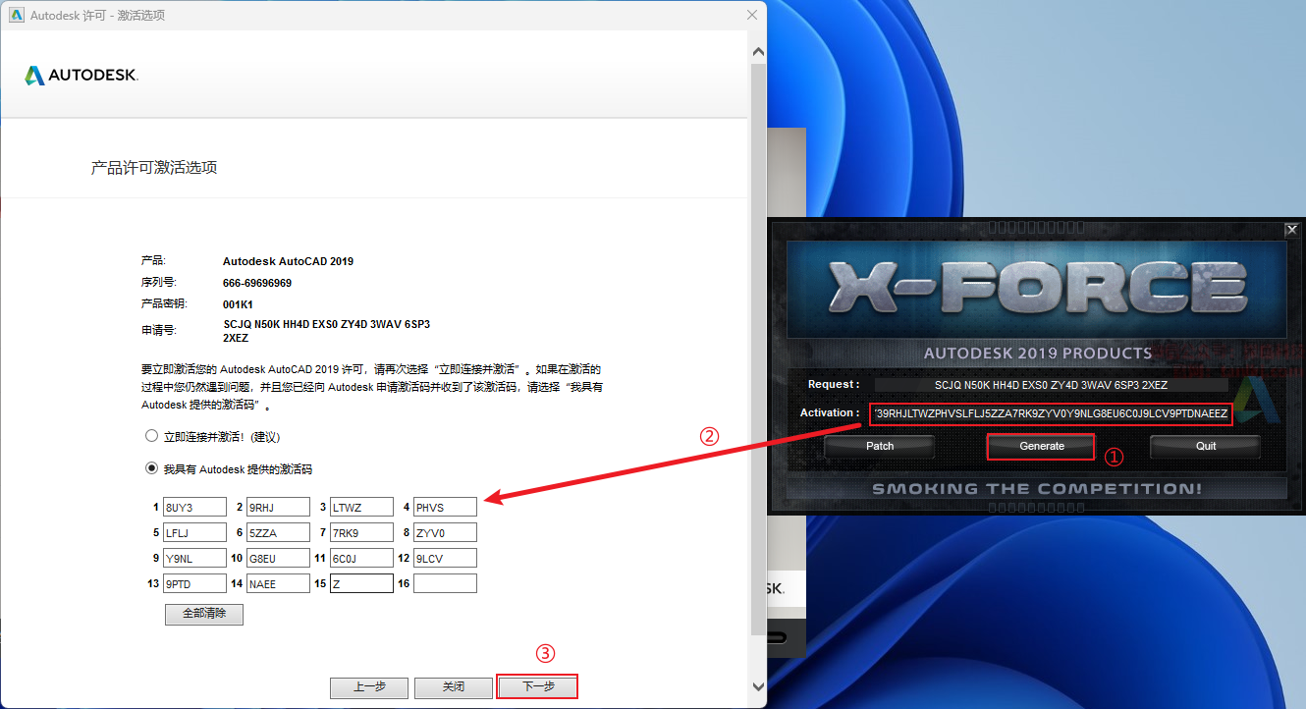Click activation code field 11 containing 6C0J
Screen dimensions: 1306x709
pyautogui.click(x=361, y=559)
